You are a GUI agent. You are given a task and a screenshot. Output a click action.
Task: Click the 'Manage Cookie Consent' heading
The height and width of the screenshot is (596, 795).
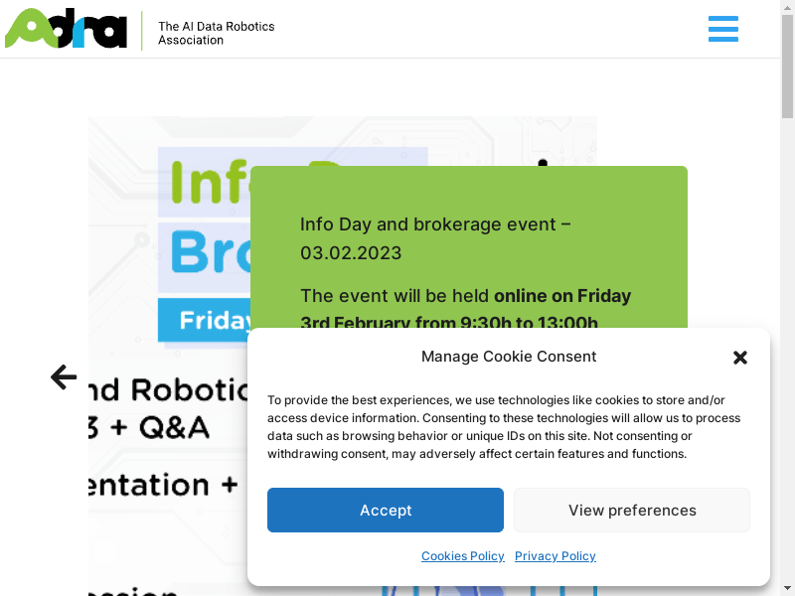point(509,357)
